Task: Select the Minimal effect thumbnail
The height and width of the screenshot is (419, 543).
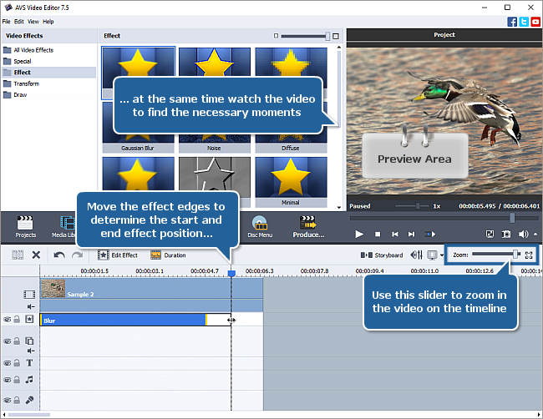Action: [291, 182]
